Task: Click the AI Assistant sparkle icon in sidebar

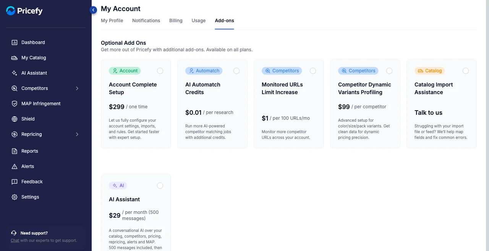Action: click(x=15, y=73)
